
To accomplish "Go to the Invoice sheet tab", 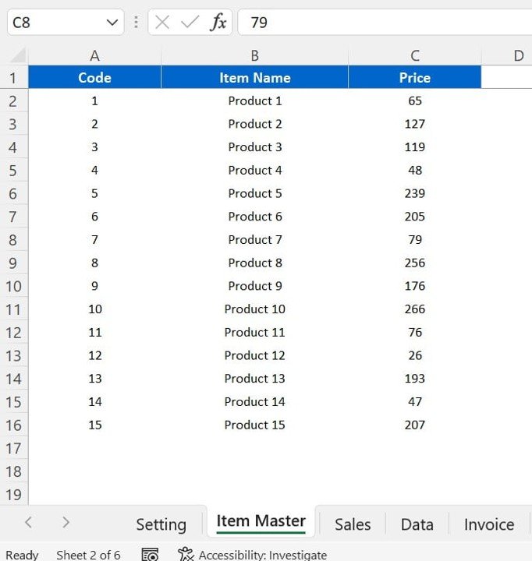I will tap(489, 524).
